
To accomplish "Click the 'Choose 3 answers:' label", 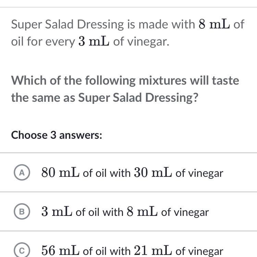I will (57, 135).
